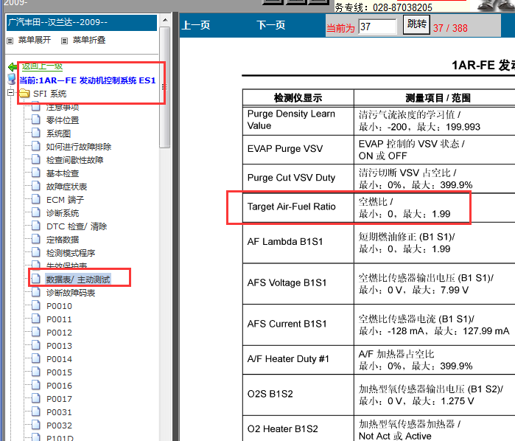
Task: Click page icon beside ECM 端子
Action: click(x=36, y=199)
